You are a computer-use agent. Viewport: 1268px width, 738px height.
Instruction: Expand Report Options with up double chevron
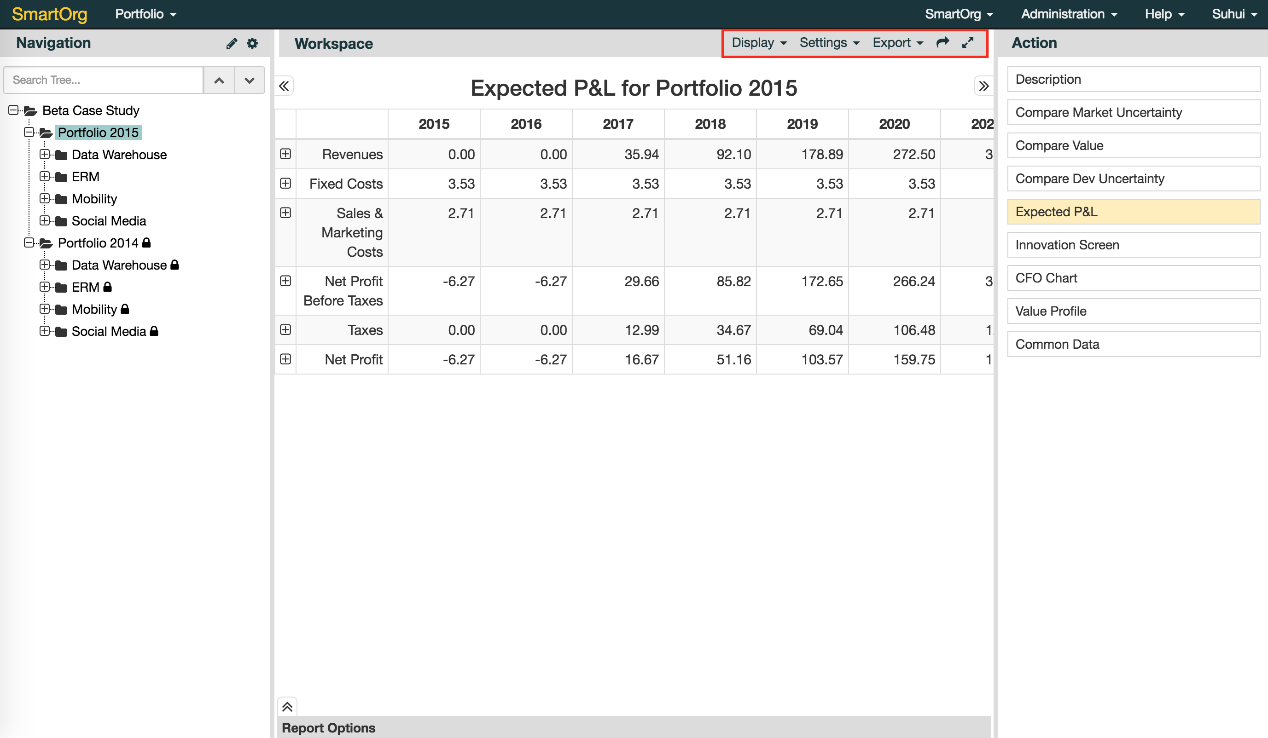click(x=287, y=706)
